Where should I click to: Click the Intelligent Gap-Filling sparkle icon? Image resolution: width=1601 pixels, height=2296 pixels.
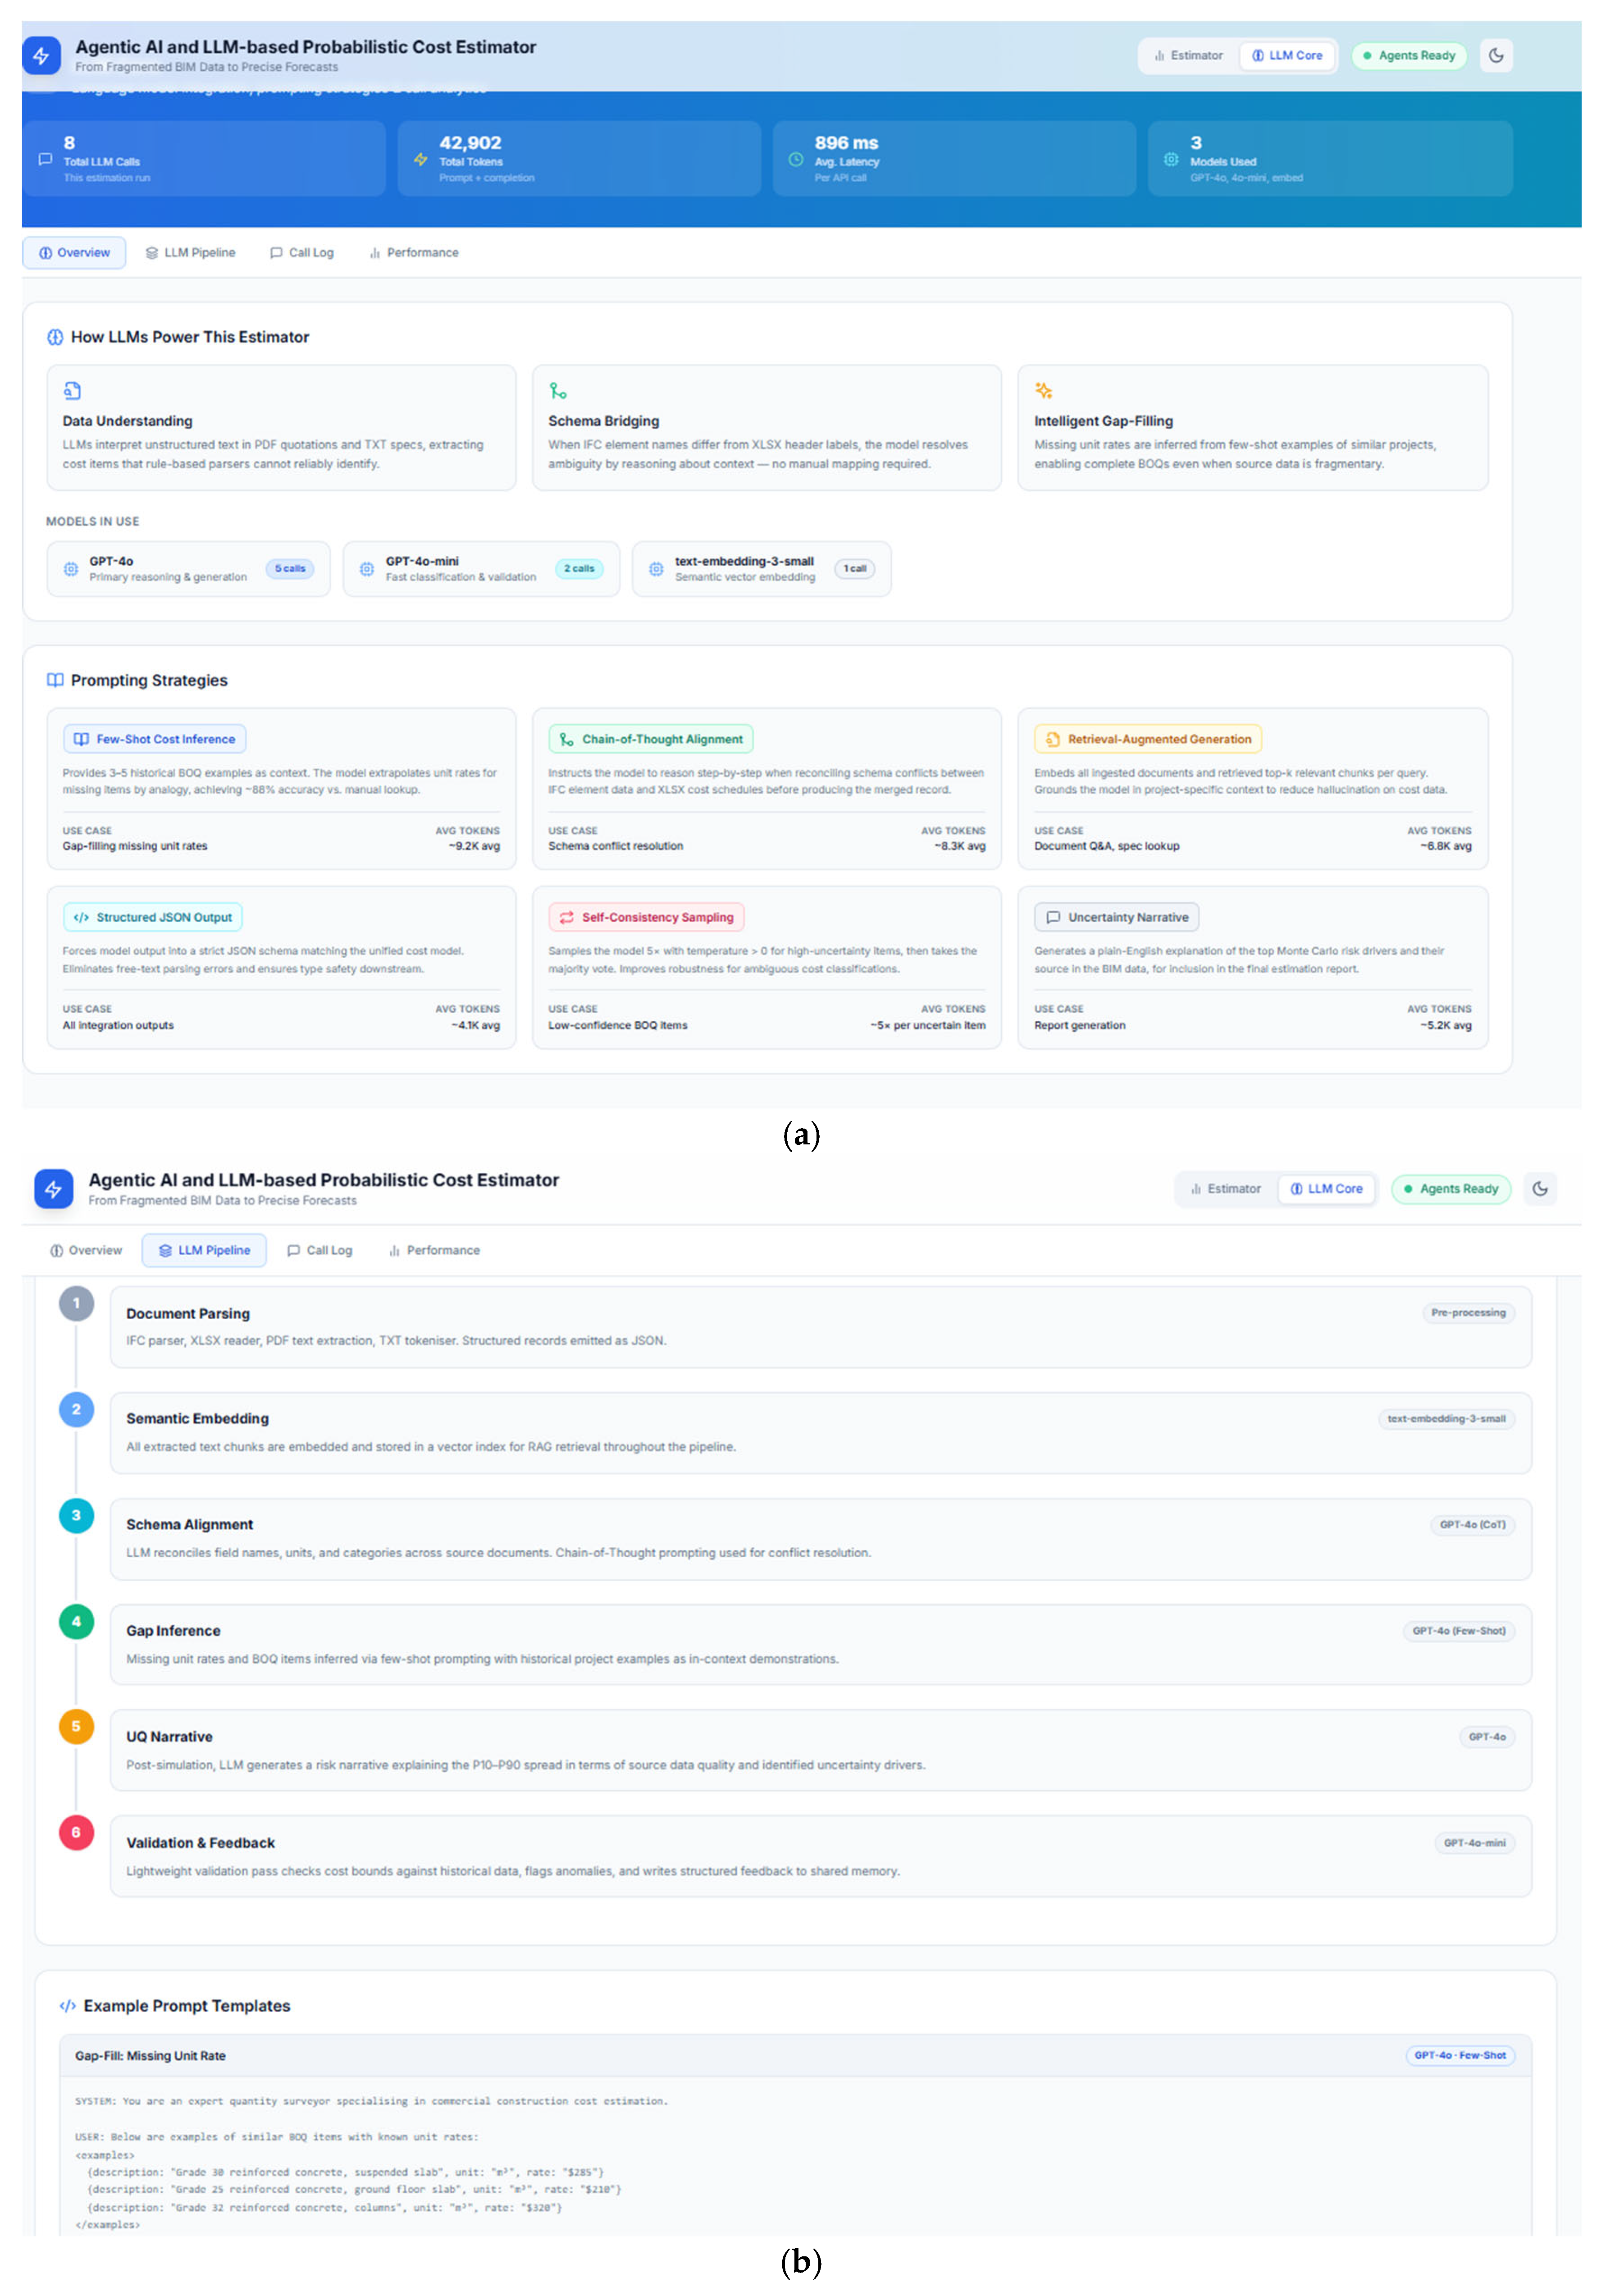[1043, 391]
